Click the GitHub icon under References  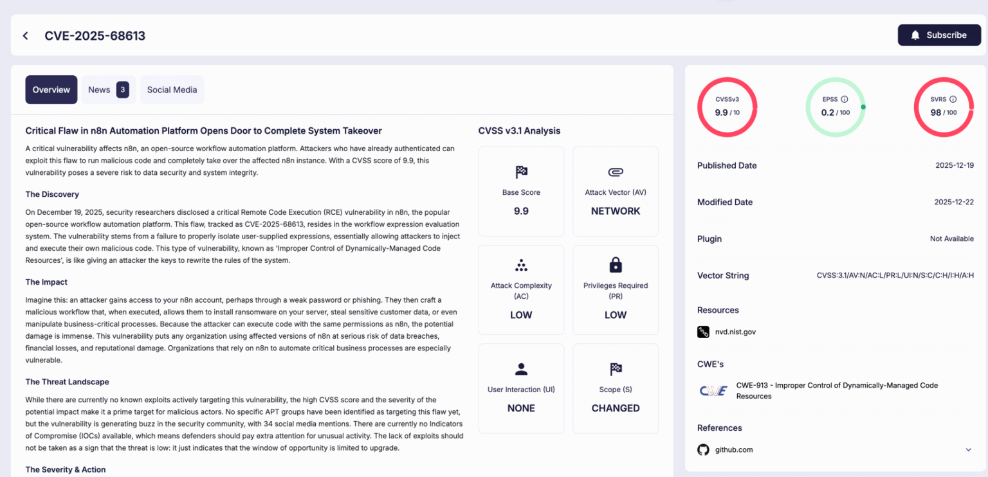click(703, 449)
